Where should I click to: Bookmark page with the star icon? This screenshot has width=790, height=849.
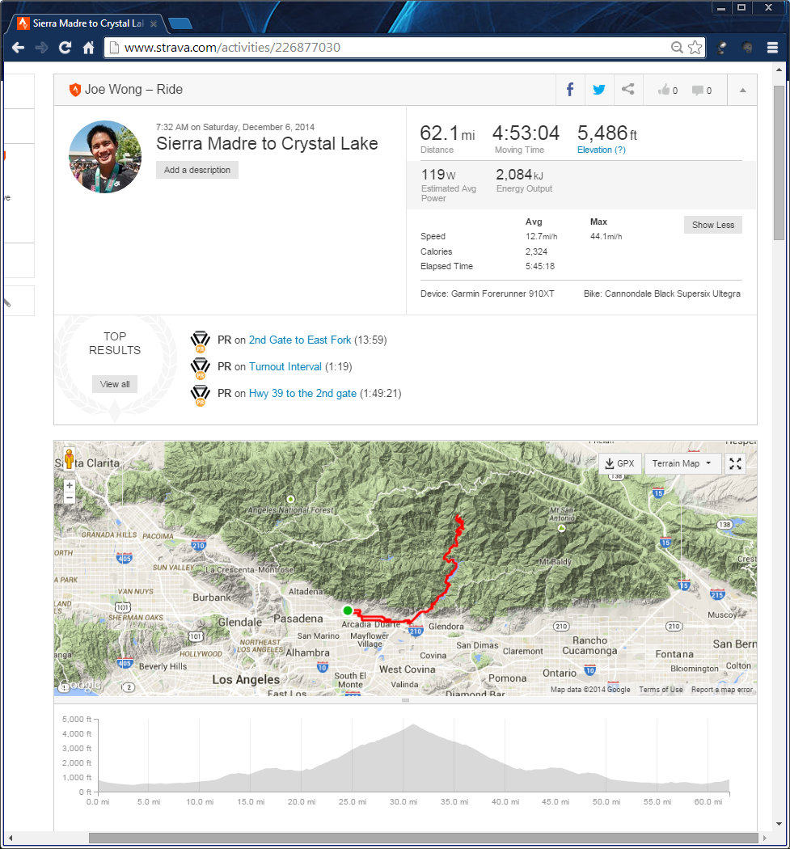tap(695, 48)
